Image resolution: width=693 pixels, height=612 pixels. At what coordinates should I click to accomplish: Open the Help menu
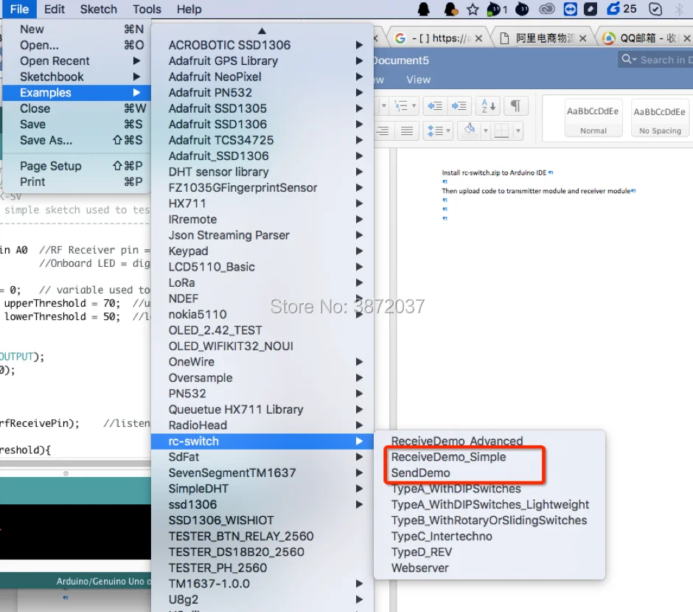(189, 9)
